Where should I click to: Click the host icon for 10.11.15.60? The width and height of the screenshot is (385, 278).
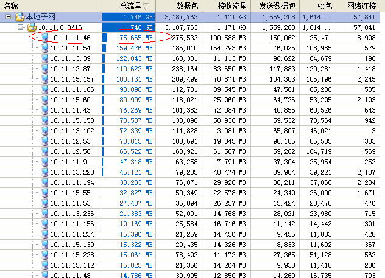click(44, 100)
